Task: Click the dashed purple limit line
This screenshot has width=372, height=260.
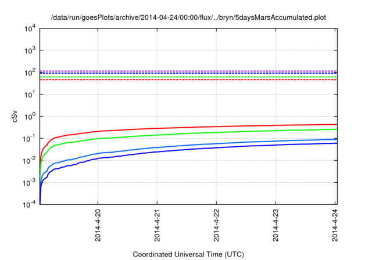Action: point(188,71)
